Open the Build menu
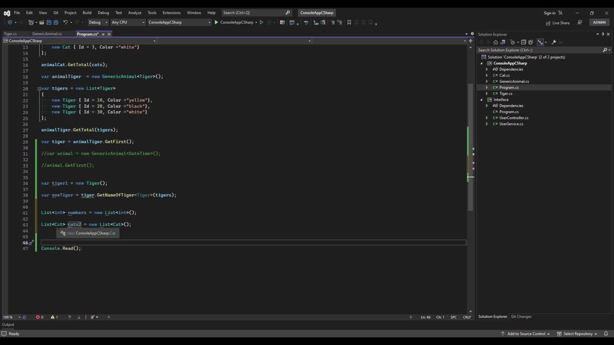This screenshot has height=345, width=614. (87, 12)
